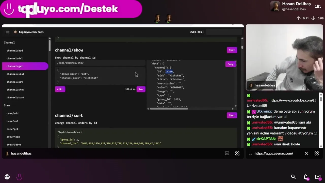
Task: Click Test button for channel/show
Action: [232, 50]
